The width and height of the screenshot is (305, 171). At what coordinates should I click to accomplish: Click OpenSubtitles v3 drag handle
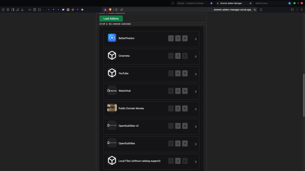[196, 127]
